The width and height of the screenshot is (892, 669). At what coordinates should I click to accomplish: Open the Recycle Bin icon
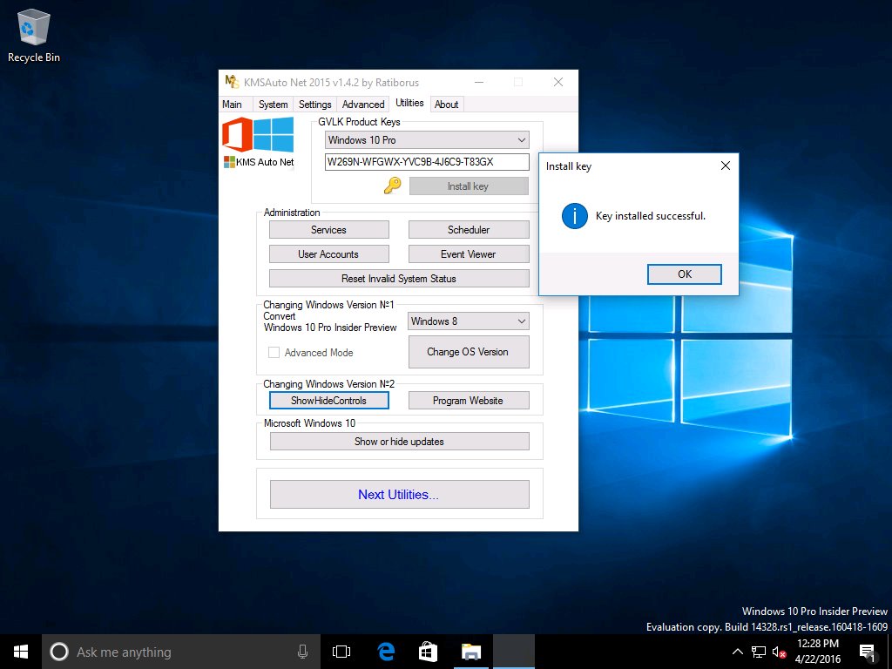(x=34, y=35)
